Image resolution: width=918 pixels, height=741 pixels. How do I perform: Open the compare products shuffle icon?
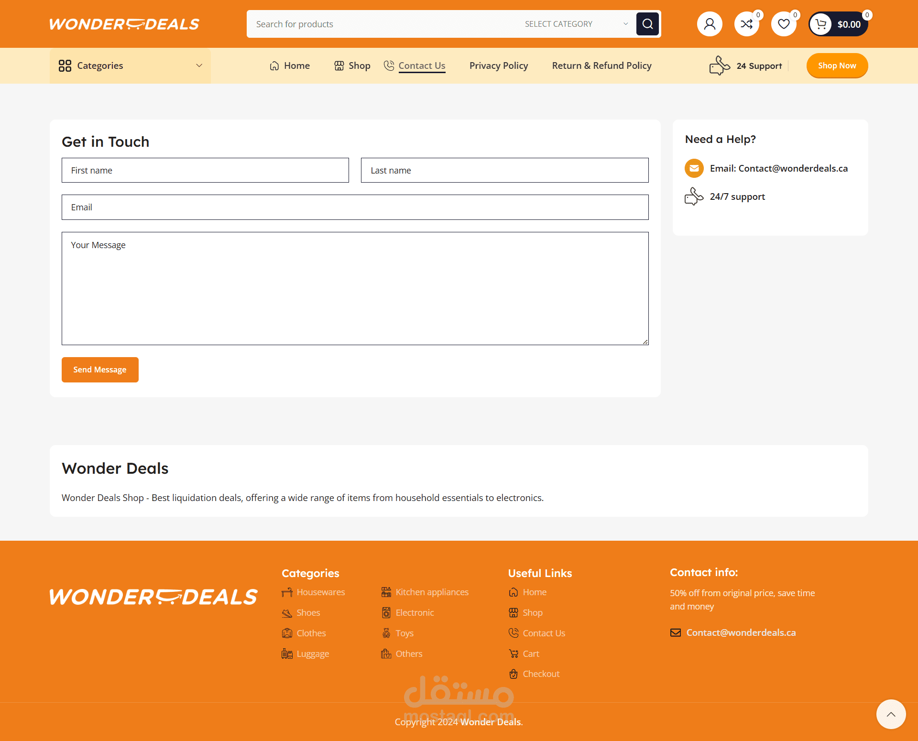point(746,24)
